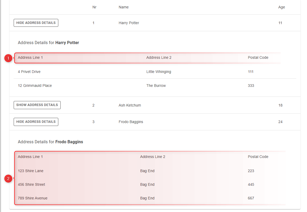Image resolution: width=307 pixels, height=212 pixels.
Task: Select the Little Whinging address line
Action: pos(159,72)
